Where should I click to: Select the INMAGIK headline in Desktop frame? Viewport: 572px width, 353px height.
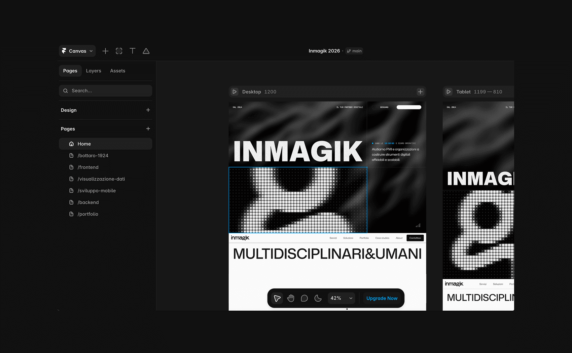click(x=298, y=151)
